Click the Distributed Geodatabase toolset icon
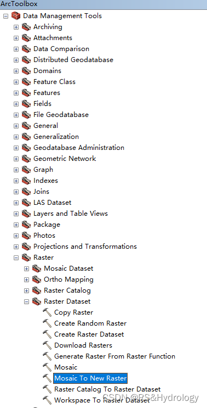 coord(26,60)
